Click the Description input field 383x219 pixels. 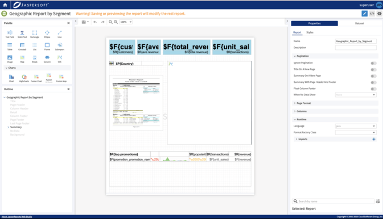coord(356,48)
